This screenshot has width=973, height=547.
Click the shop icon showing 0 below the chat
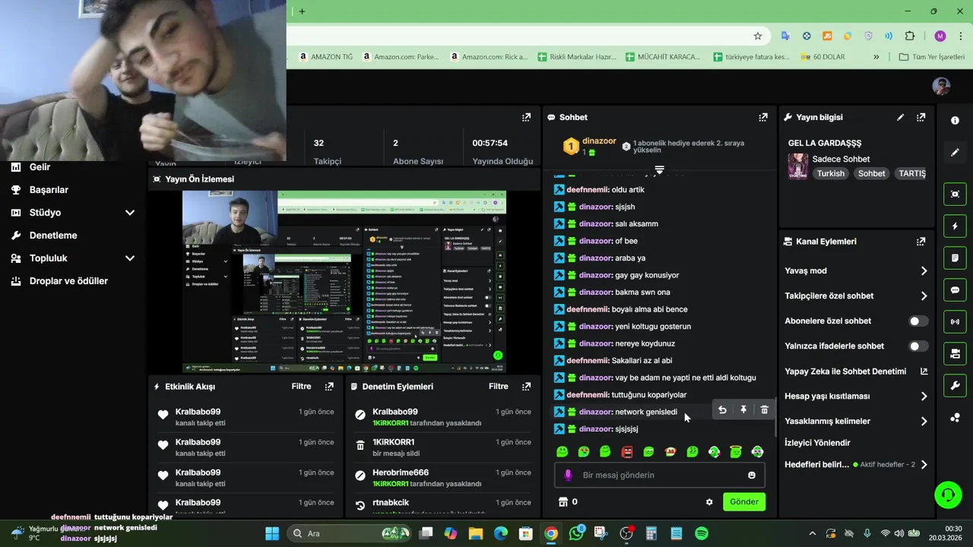pos(568,502)
